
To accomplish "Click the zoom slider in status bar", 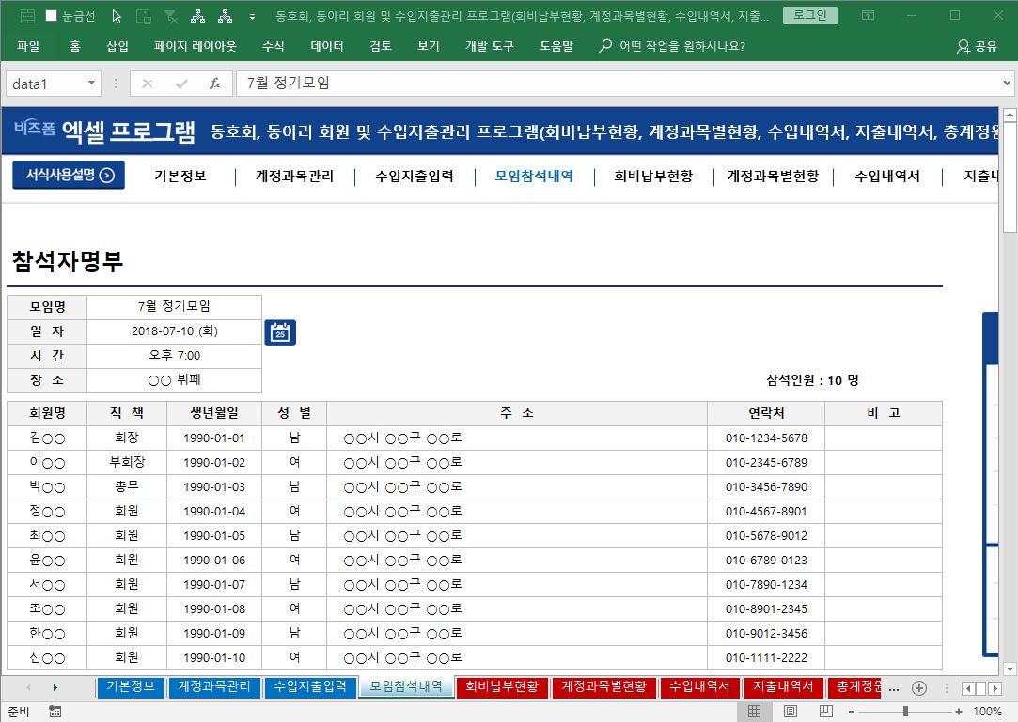I will [905, 712].
